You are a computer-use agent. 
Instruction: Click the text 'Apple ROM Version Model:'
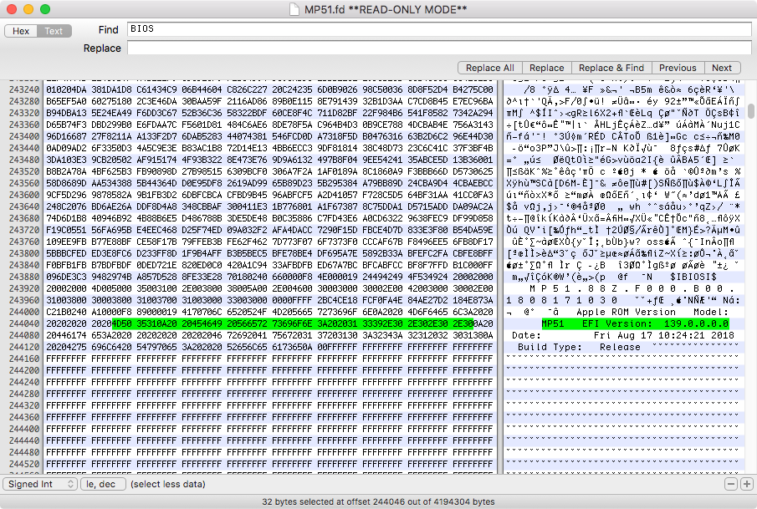coord(652,312)
